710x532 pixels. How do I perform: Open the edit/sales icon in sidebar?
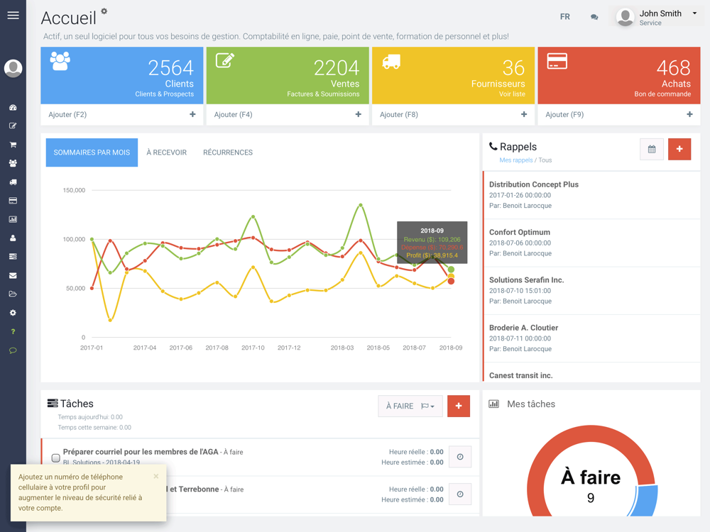[13, 126]
